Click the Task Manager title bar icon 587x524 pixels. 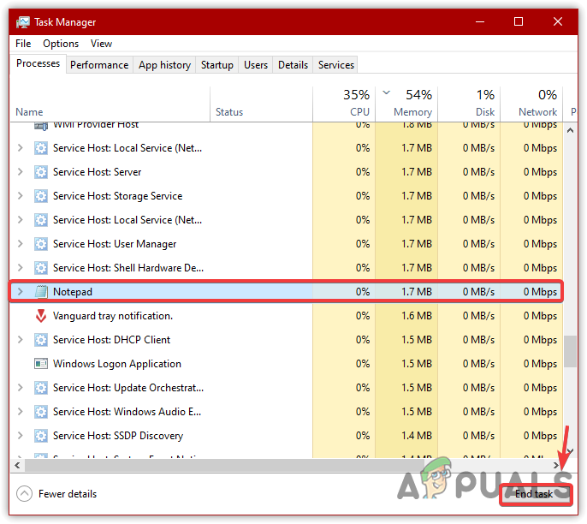[x=22, y=22]
